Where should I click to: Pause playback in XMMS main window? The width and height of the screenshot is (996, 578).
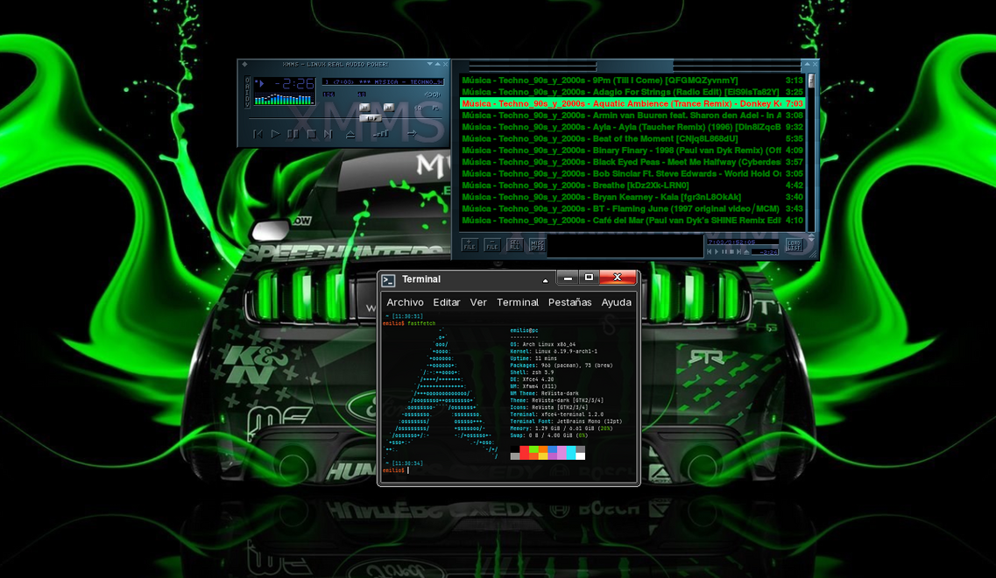[x=293, y=134]
